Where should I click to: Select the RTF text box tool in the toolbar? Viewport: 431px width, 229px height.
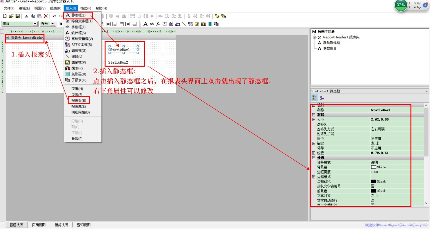[x=190, y=24]
